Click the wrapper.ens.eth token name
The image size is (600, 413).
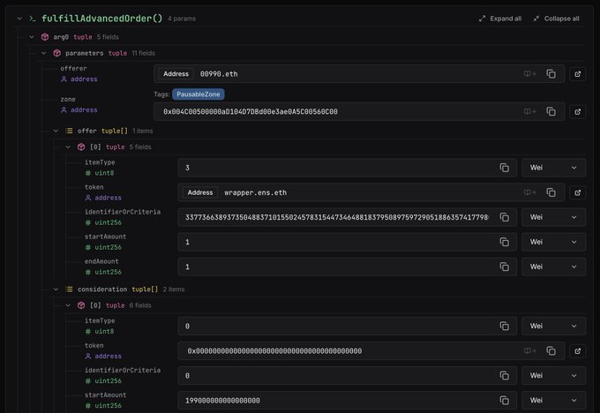pos(255,192)
